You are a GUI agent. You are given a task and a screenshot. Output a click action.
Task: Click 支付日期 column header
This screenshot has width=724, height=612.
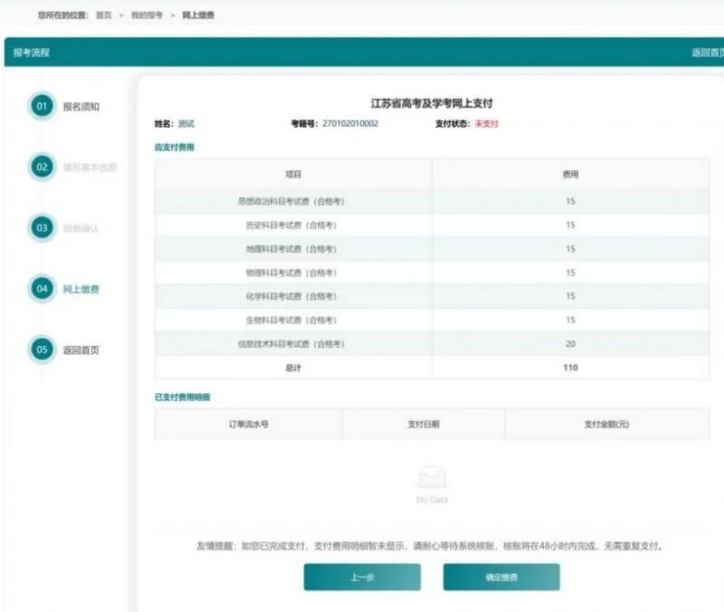pos(424,424)
